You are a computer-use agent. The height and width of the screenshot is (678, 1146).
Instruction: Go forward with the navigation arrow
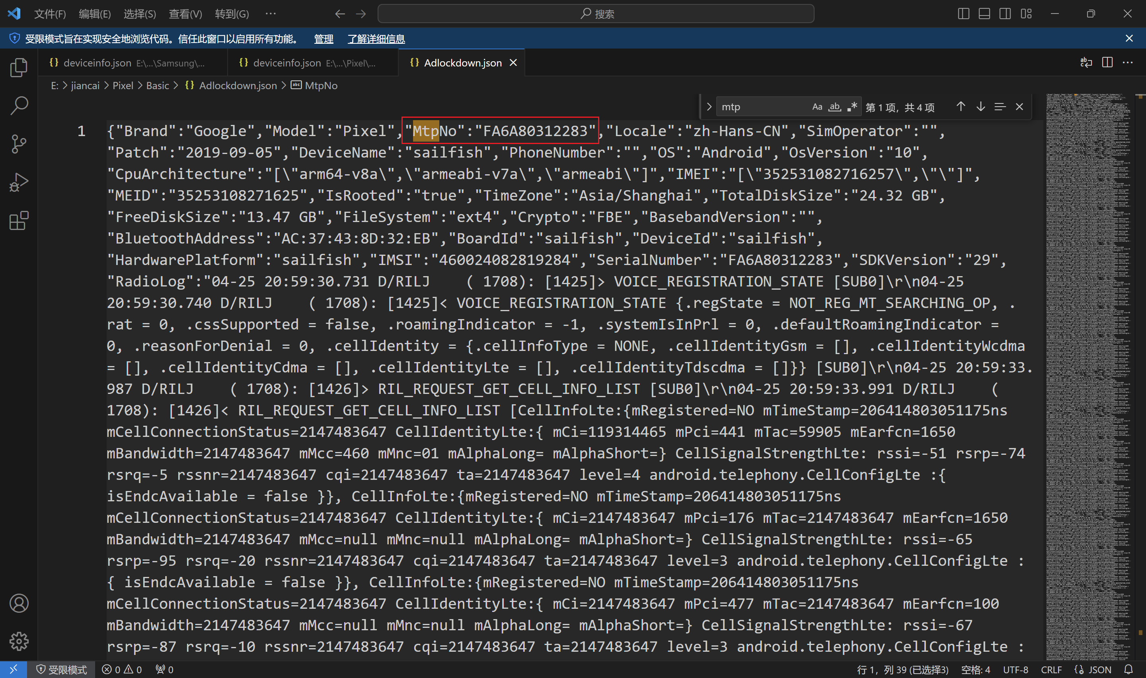(361, 14)
